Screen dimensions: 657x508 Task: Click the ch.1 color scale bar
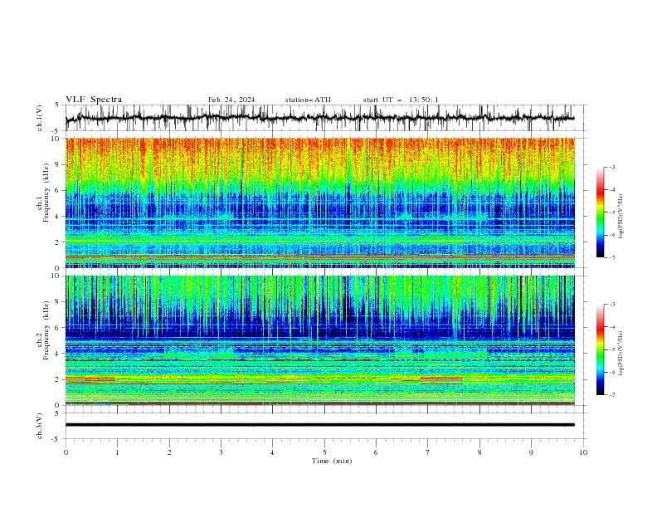point(600,212)
